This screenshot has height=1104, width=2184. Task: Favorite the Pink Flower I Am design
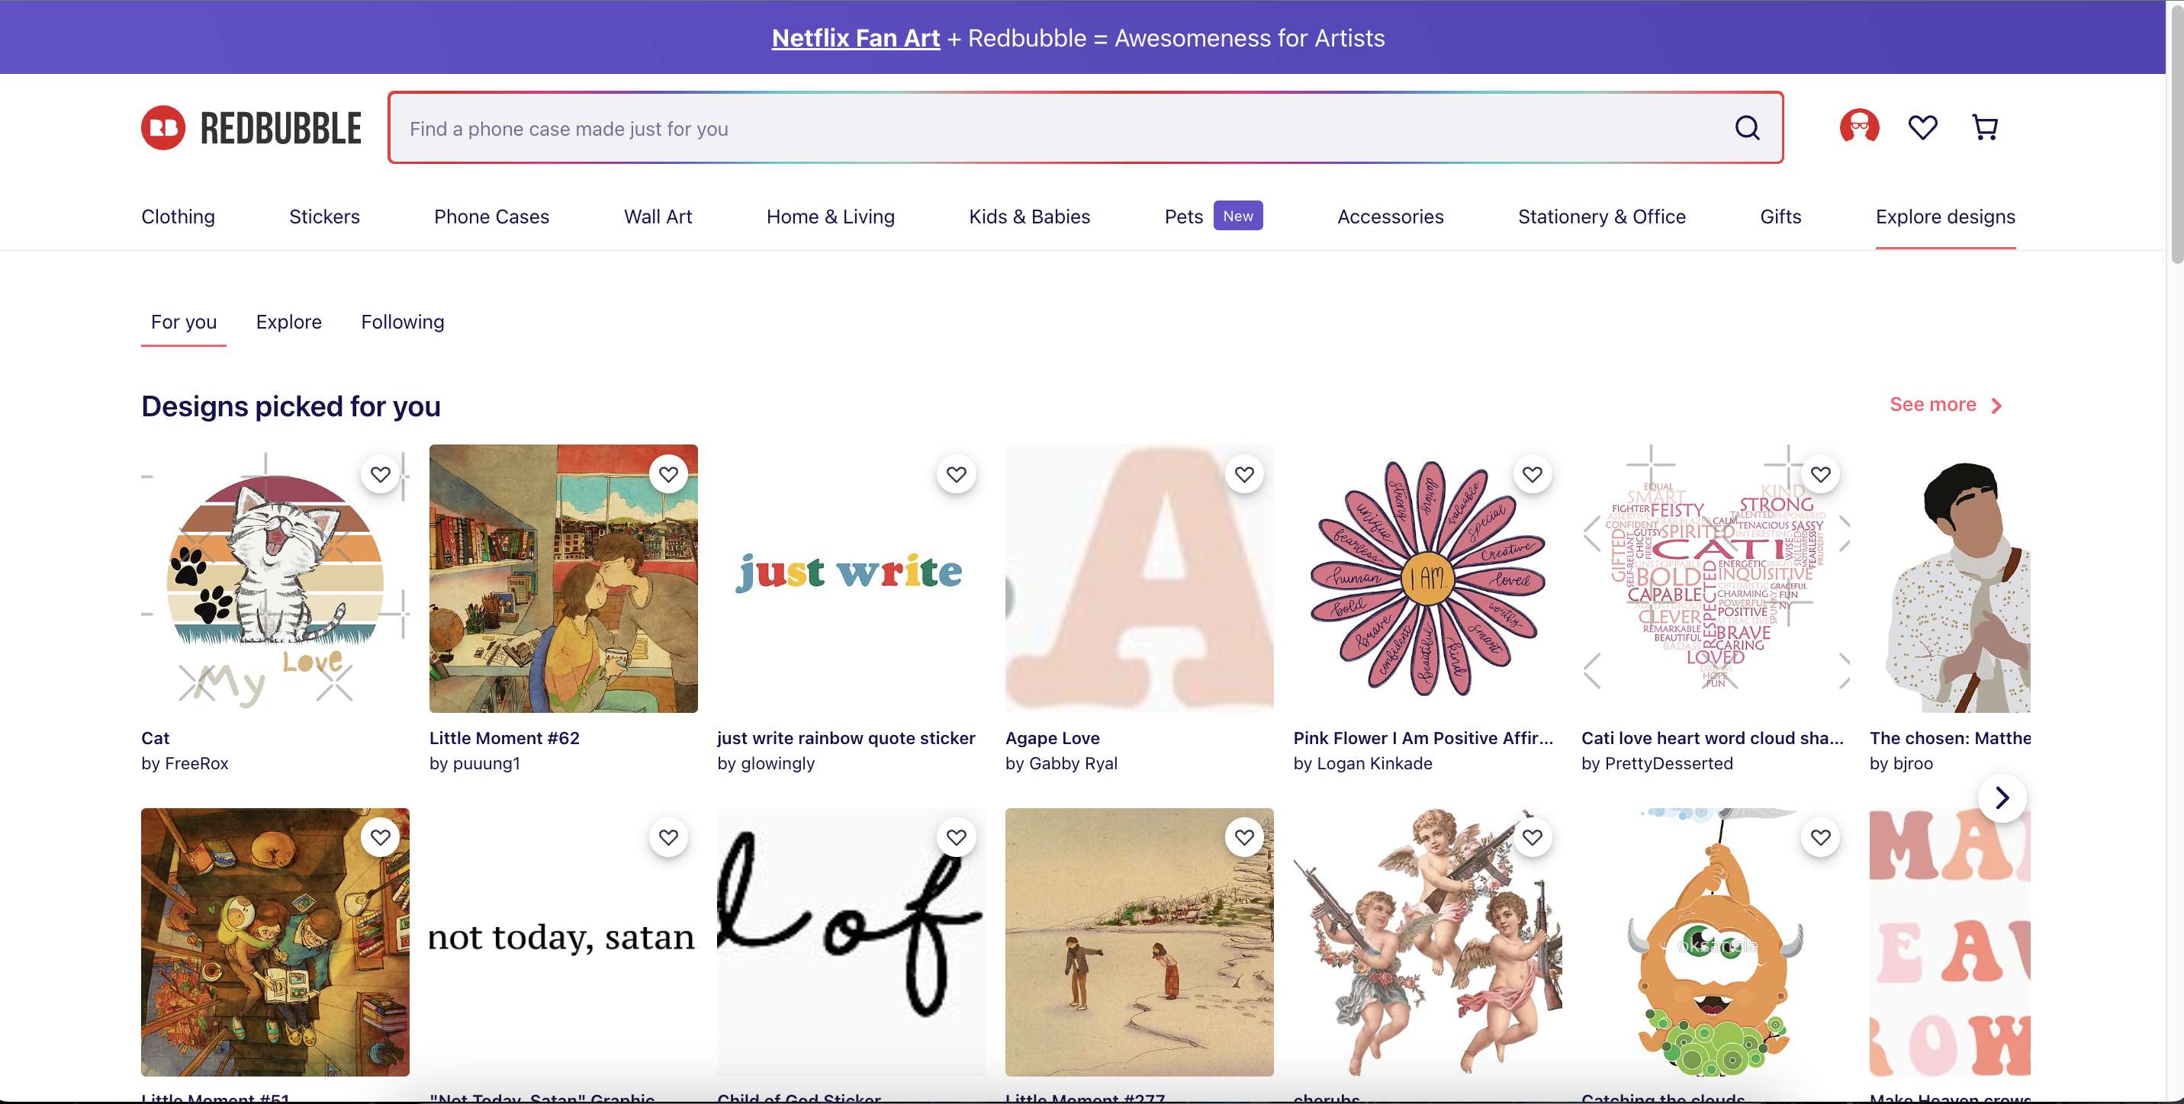[x=1532, y=474]
